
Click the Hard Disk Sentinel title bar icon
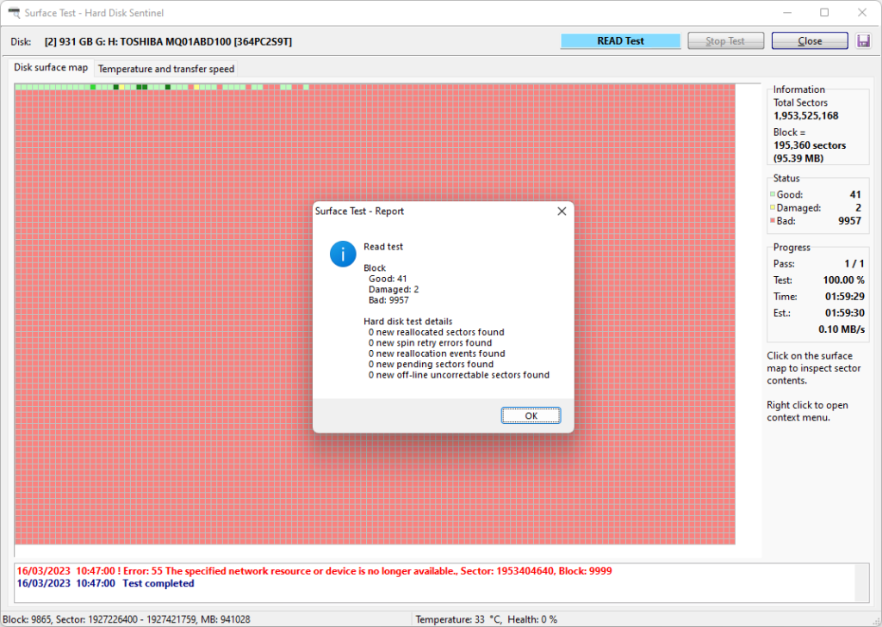pyautogui.click(x=14, y=12)
